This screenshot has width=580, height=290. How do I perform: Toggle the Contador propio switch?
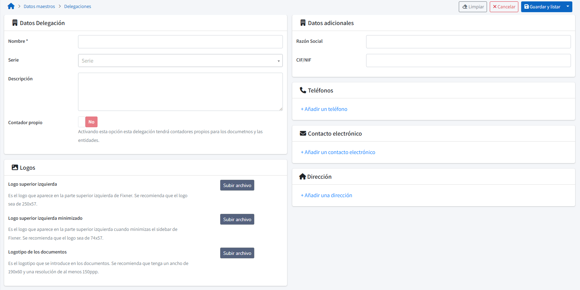[x=88, y=122]
